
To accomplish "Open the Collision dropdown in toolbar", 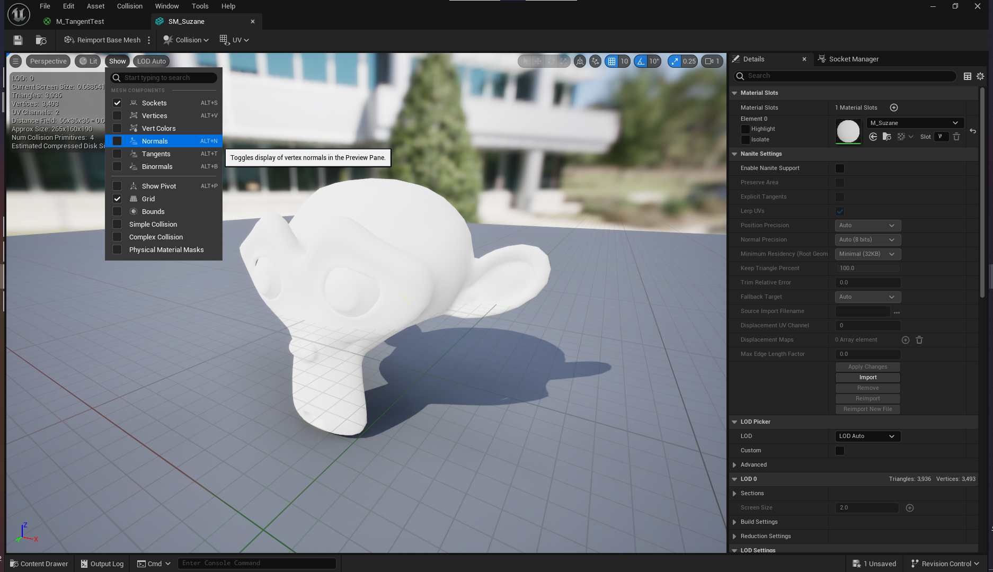I will 186,40.
